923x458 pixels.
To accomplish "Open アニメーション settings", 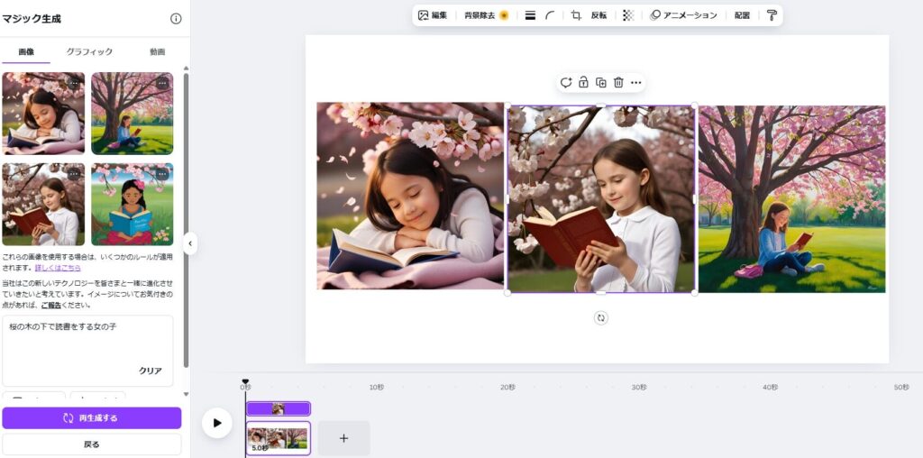I will 683,15.
